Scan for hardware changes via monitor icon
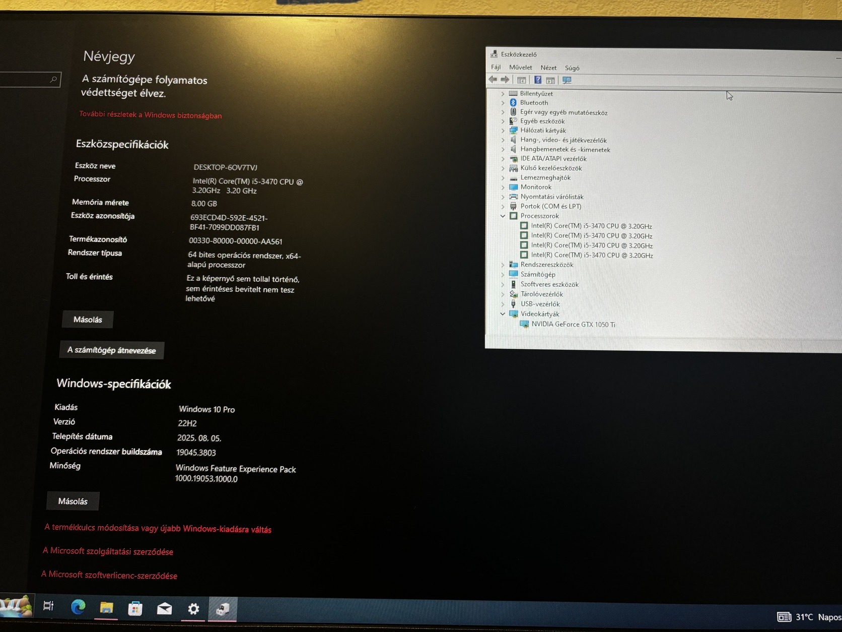Viewport: 842px width, 632px height. (567, 80)
